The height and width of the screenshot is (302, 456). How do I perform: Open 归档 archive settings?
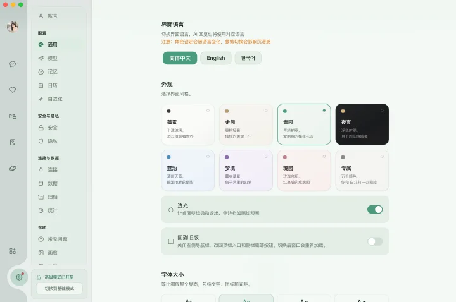60,197
